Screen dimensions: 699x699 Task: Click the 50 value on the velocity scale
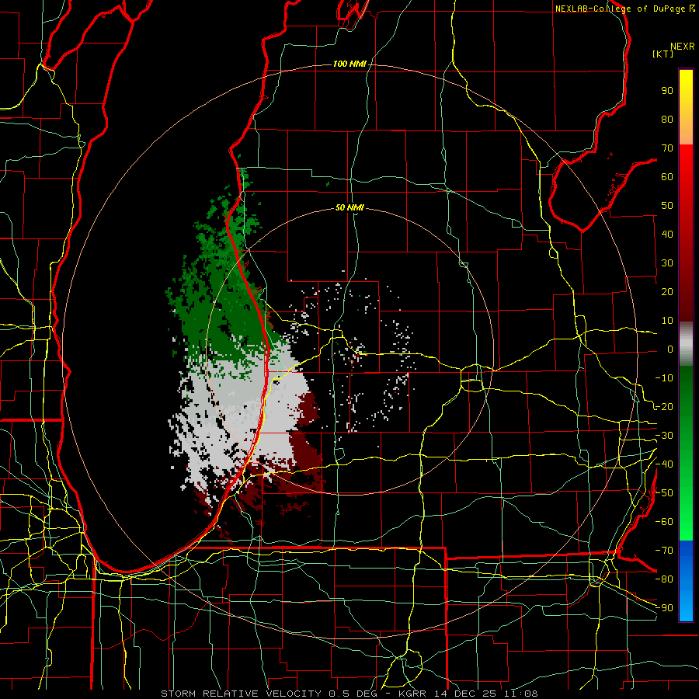(x=667, y=206)
